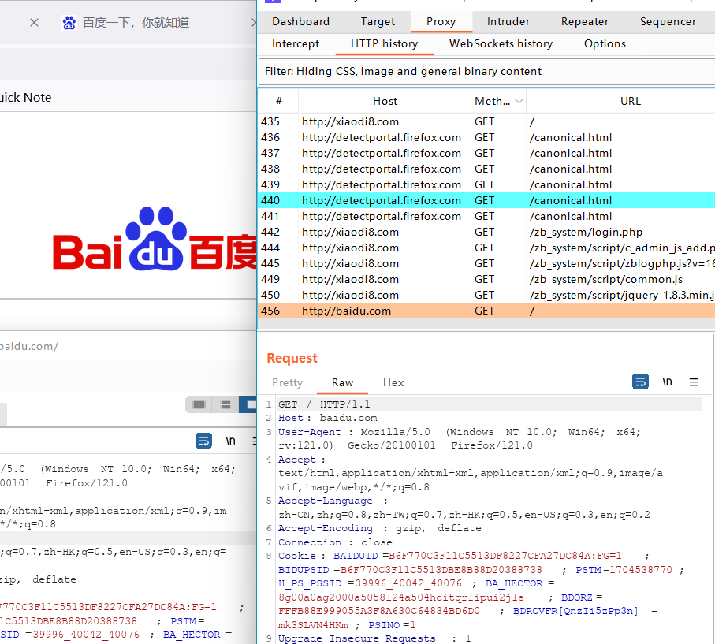Screen dimensions: 715x644
Task: Open the filter bar hiding CSS and images
Action: (486, 71)
